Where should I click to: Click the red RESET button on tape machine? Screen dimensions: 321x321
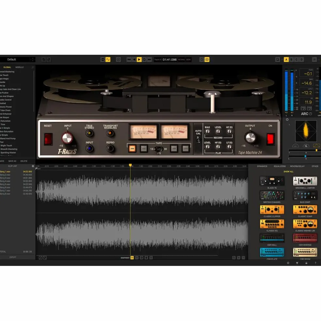point(48,139)
